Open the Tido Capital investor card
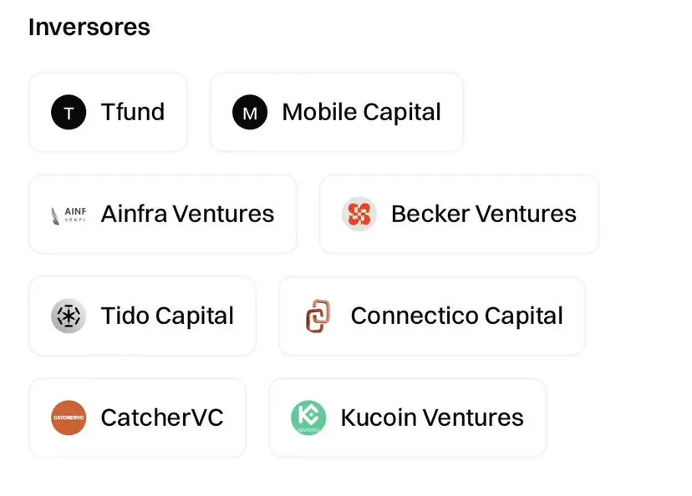This screenshot has width=692, height=496. [143, 316]
